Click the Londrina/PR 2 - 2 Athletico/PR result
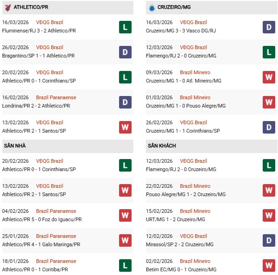Viewport: 278px width, 275px height. (x=38, y=106)
